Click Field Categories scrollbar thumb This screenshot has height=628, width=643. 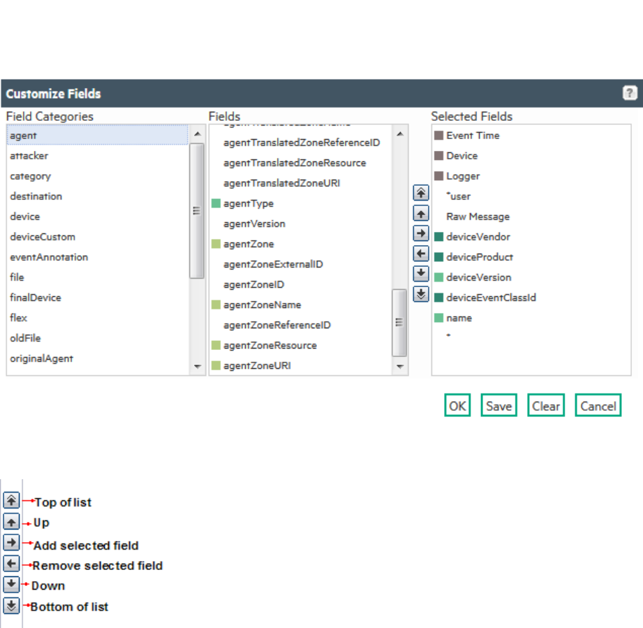[x=197, y=211]
